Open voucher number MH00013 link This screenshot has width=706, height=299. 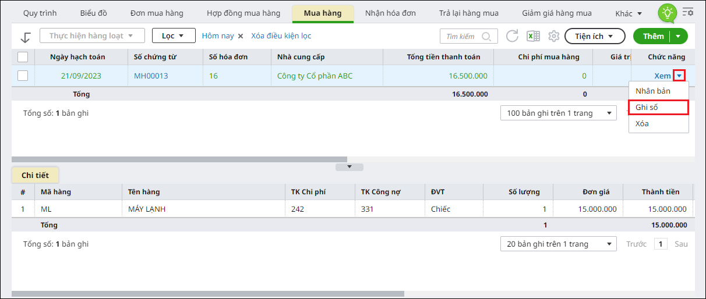[x=151, y=76]
